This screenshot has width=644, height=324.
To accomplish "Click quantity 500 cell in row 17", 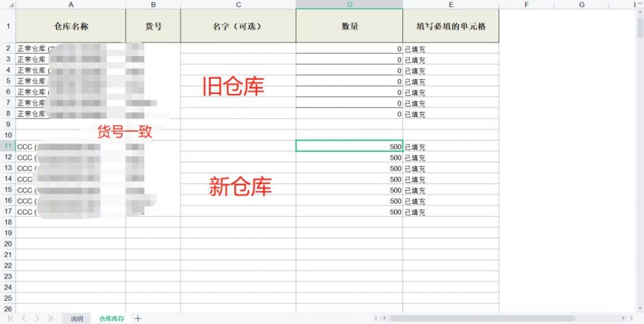I will point(350,211).
